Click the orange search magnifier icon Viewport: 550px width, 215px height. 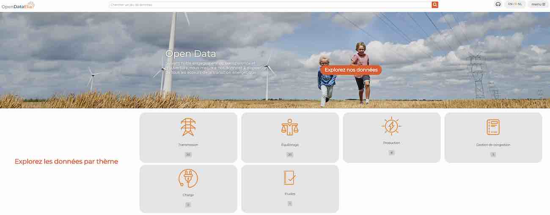click(x=435, y=5)
